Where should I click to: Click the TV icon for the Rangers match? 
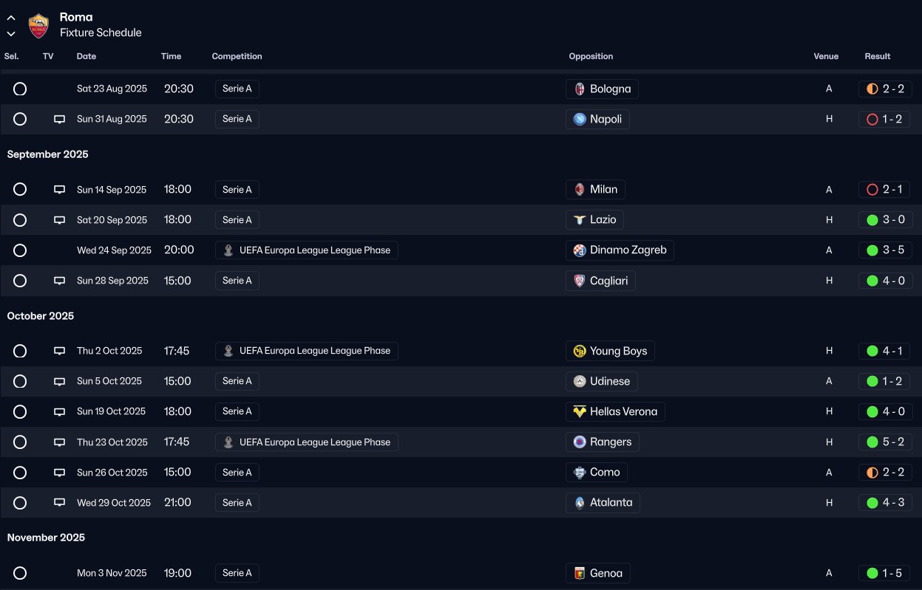pyautogui.click(x=60, y=442)
